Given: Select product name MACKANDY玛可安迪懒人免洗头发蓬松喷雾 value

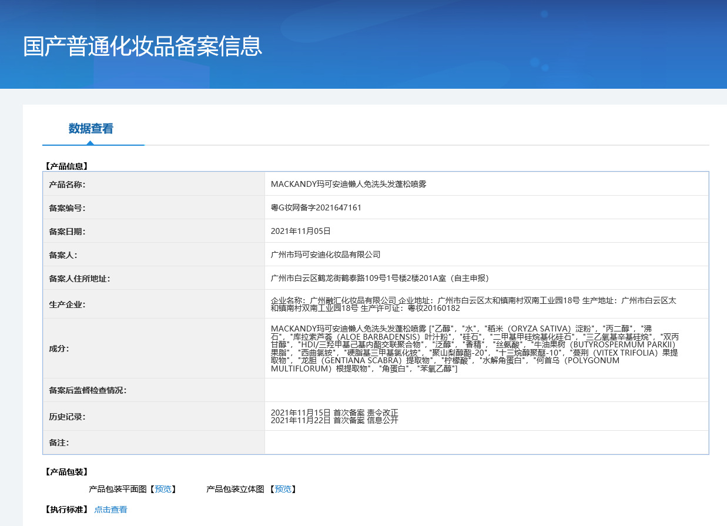Looking at the screenshot, I should tap(349, 184).
